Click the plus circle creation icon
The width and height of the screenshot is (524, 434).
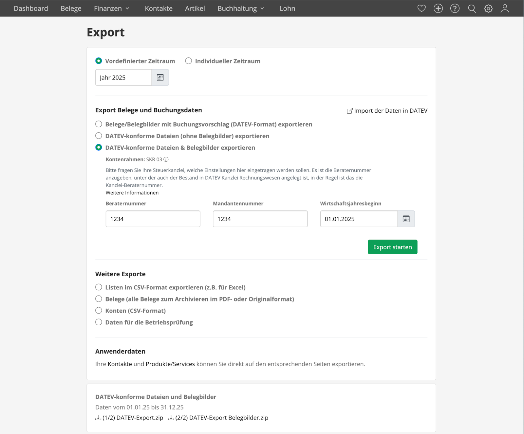(x=438, y=9)
